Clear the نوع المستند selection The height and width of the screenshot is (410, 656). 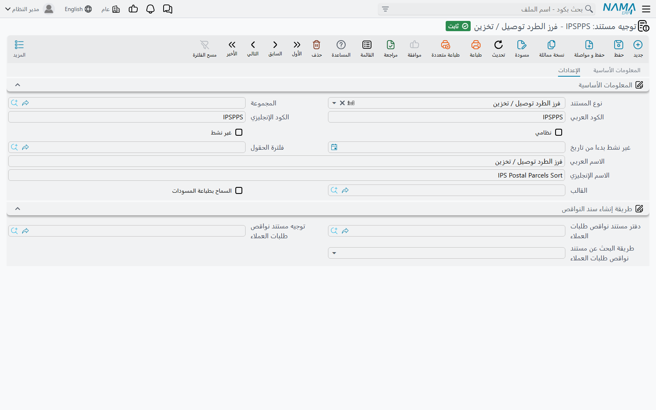coord(342,103)
